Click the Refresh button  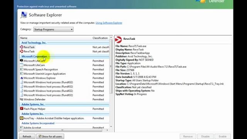pos(27,136)
